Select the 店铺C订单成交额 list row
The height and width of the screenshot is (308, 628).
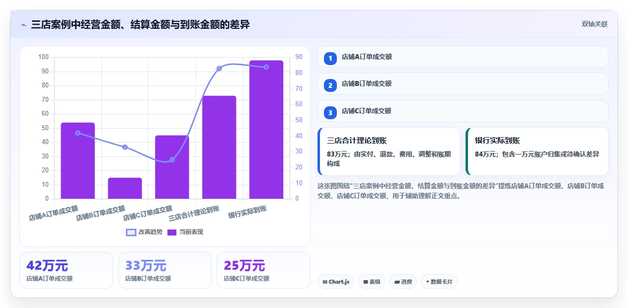(x=463, y=111)
